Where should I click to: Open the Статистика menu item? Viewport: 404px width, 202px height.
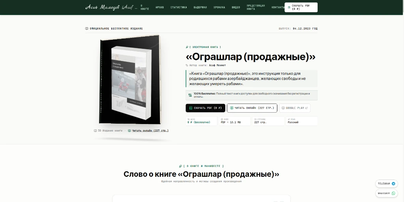[x=179, y=7]
